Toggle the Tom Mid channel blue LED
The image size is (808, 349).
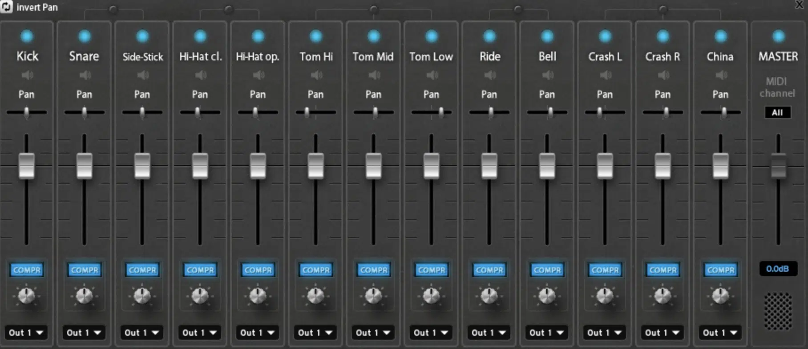point(374,36)
